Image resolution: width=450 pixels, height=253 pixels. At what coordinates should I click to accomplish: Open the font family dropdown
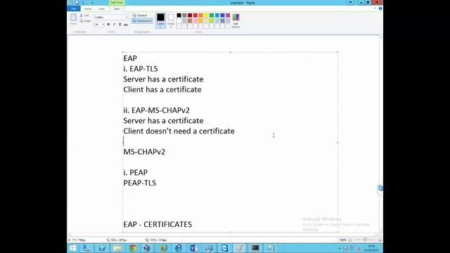pos(127,17)
